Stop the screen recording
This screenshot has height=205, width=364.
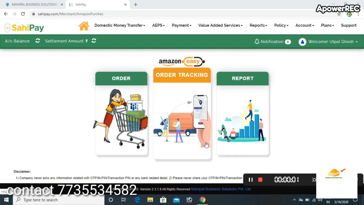tap(260, 180)
